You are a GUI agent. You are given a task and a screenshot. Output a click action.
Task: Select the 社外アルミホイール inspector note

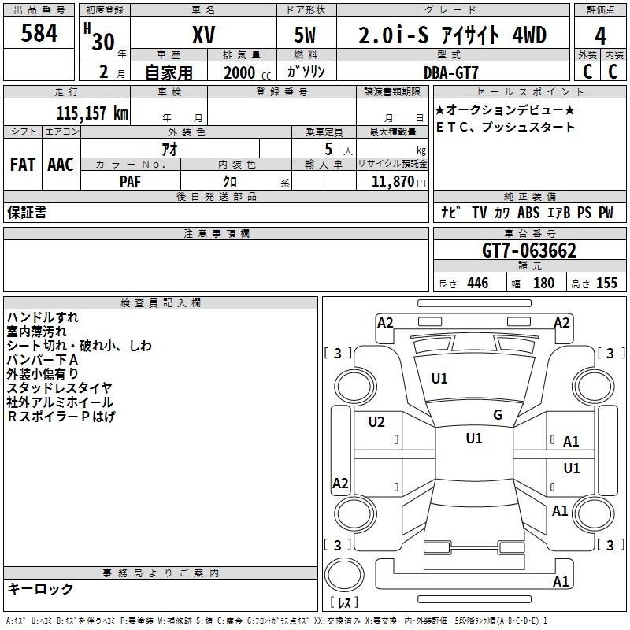click(x=60, y=402)
